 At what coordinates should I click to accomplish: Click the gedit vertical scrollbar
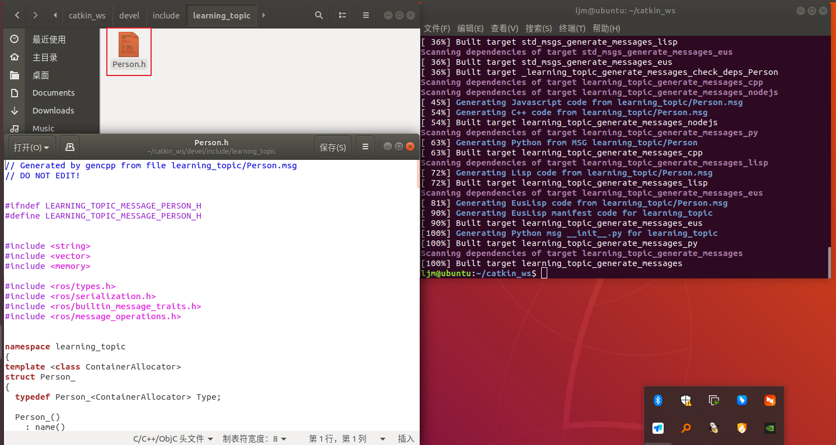pyautogui.click(x=417, y=173)
